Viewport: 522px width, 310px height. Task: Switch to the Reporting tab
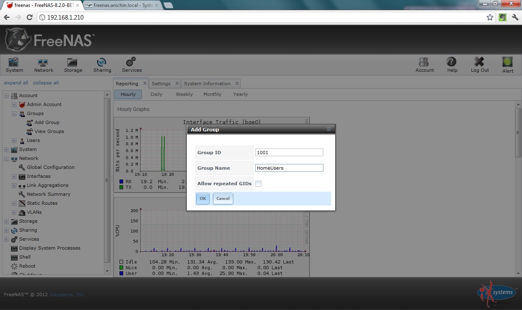click(x=127, y=84)
